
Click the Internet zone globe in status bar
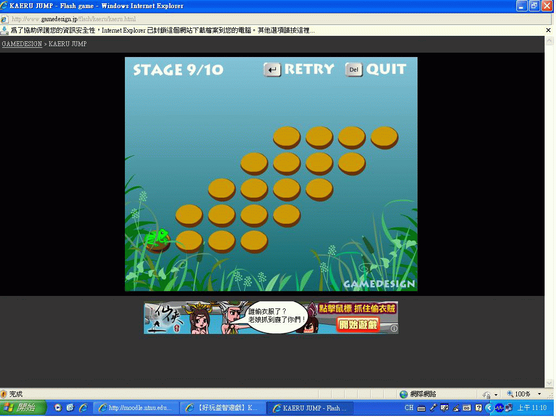(403, 394)
